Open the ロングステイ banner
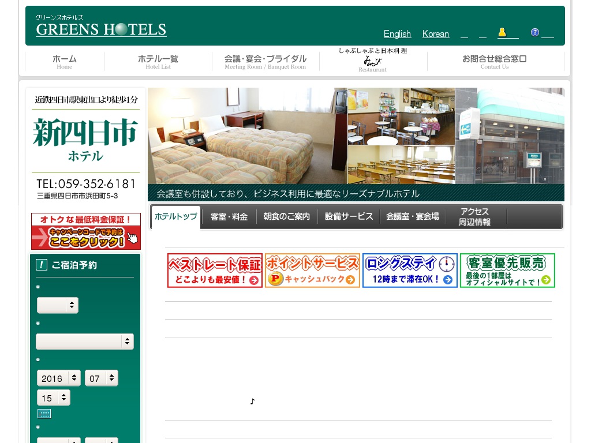Viewport: 591px width, 443px height. point(410,271)
